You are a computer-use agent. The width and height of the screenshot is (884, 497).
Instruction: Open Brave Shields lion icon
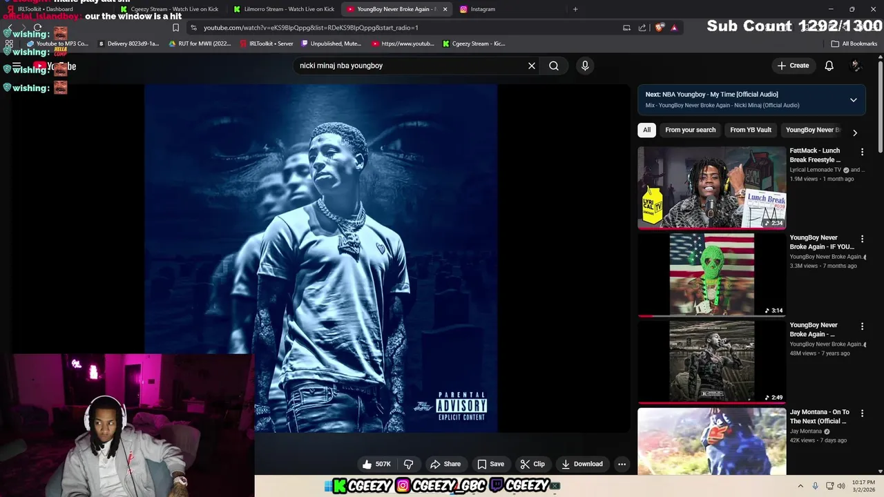(x=660, y=28)
